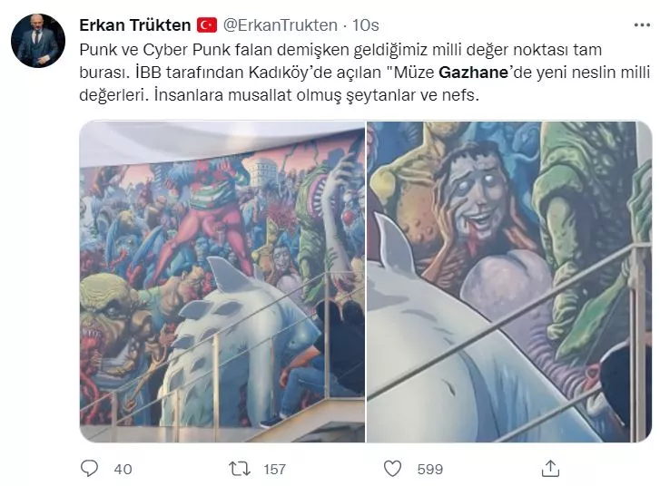Open Erkan Trükten's profile avatar

click(38, 41)
